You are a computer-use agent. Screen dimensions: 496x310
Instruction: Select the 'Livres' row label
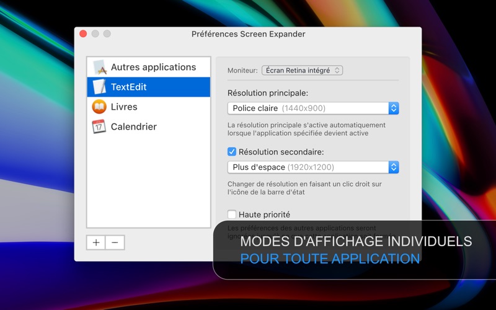pos(124,107)
